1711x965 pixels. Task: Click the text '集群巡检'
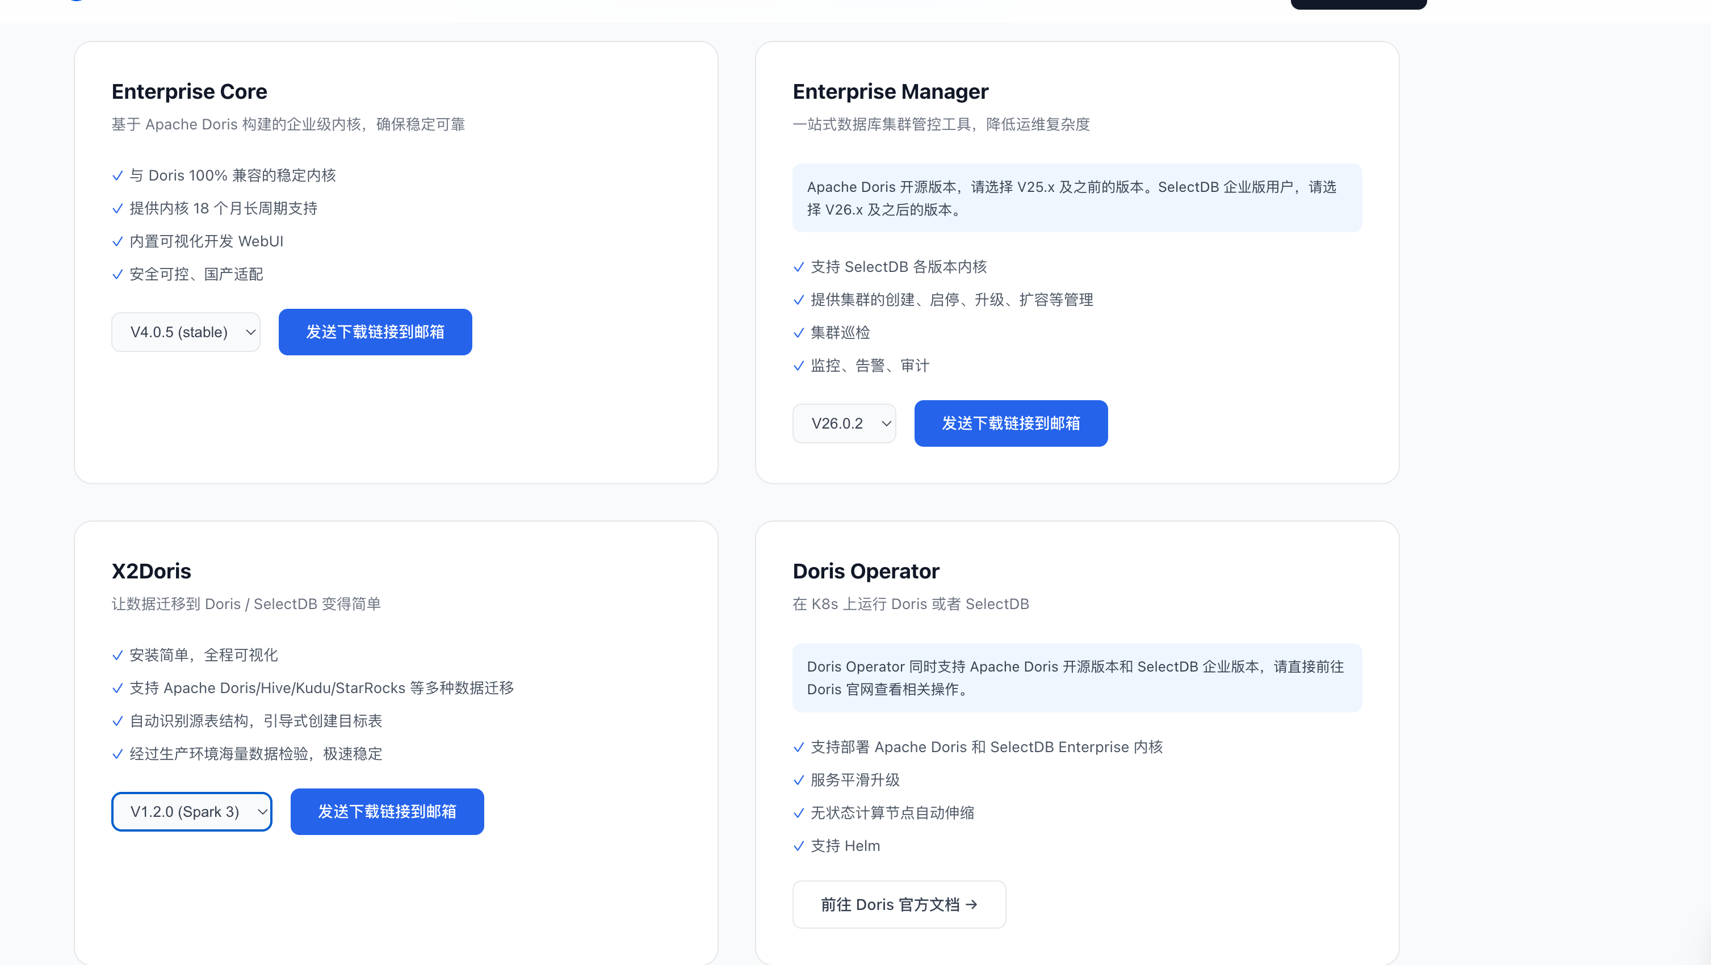point(840,333)
